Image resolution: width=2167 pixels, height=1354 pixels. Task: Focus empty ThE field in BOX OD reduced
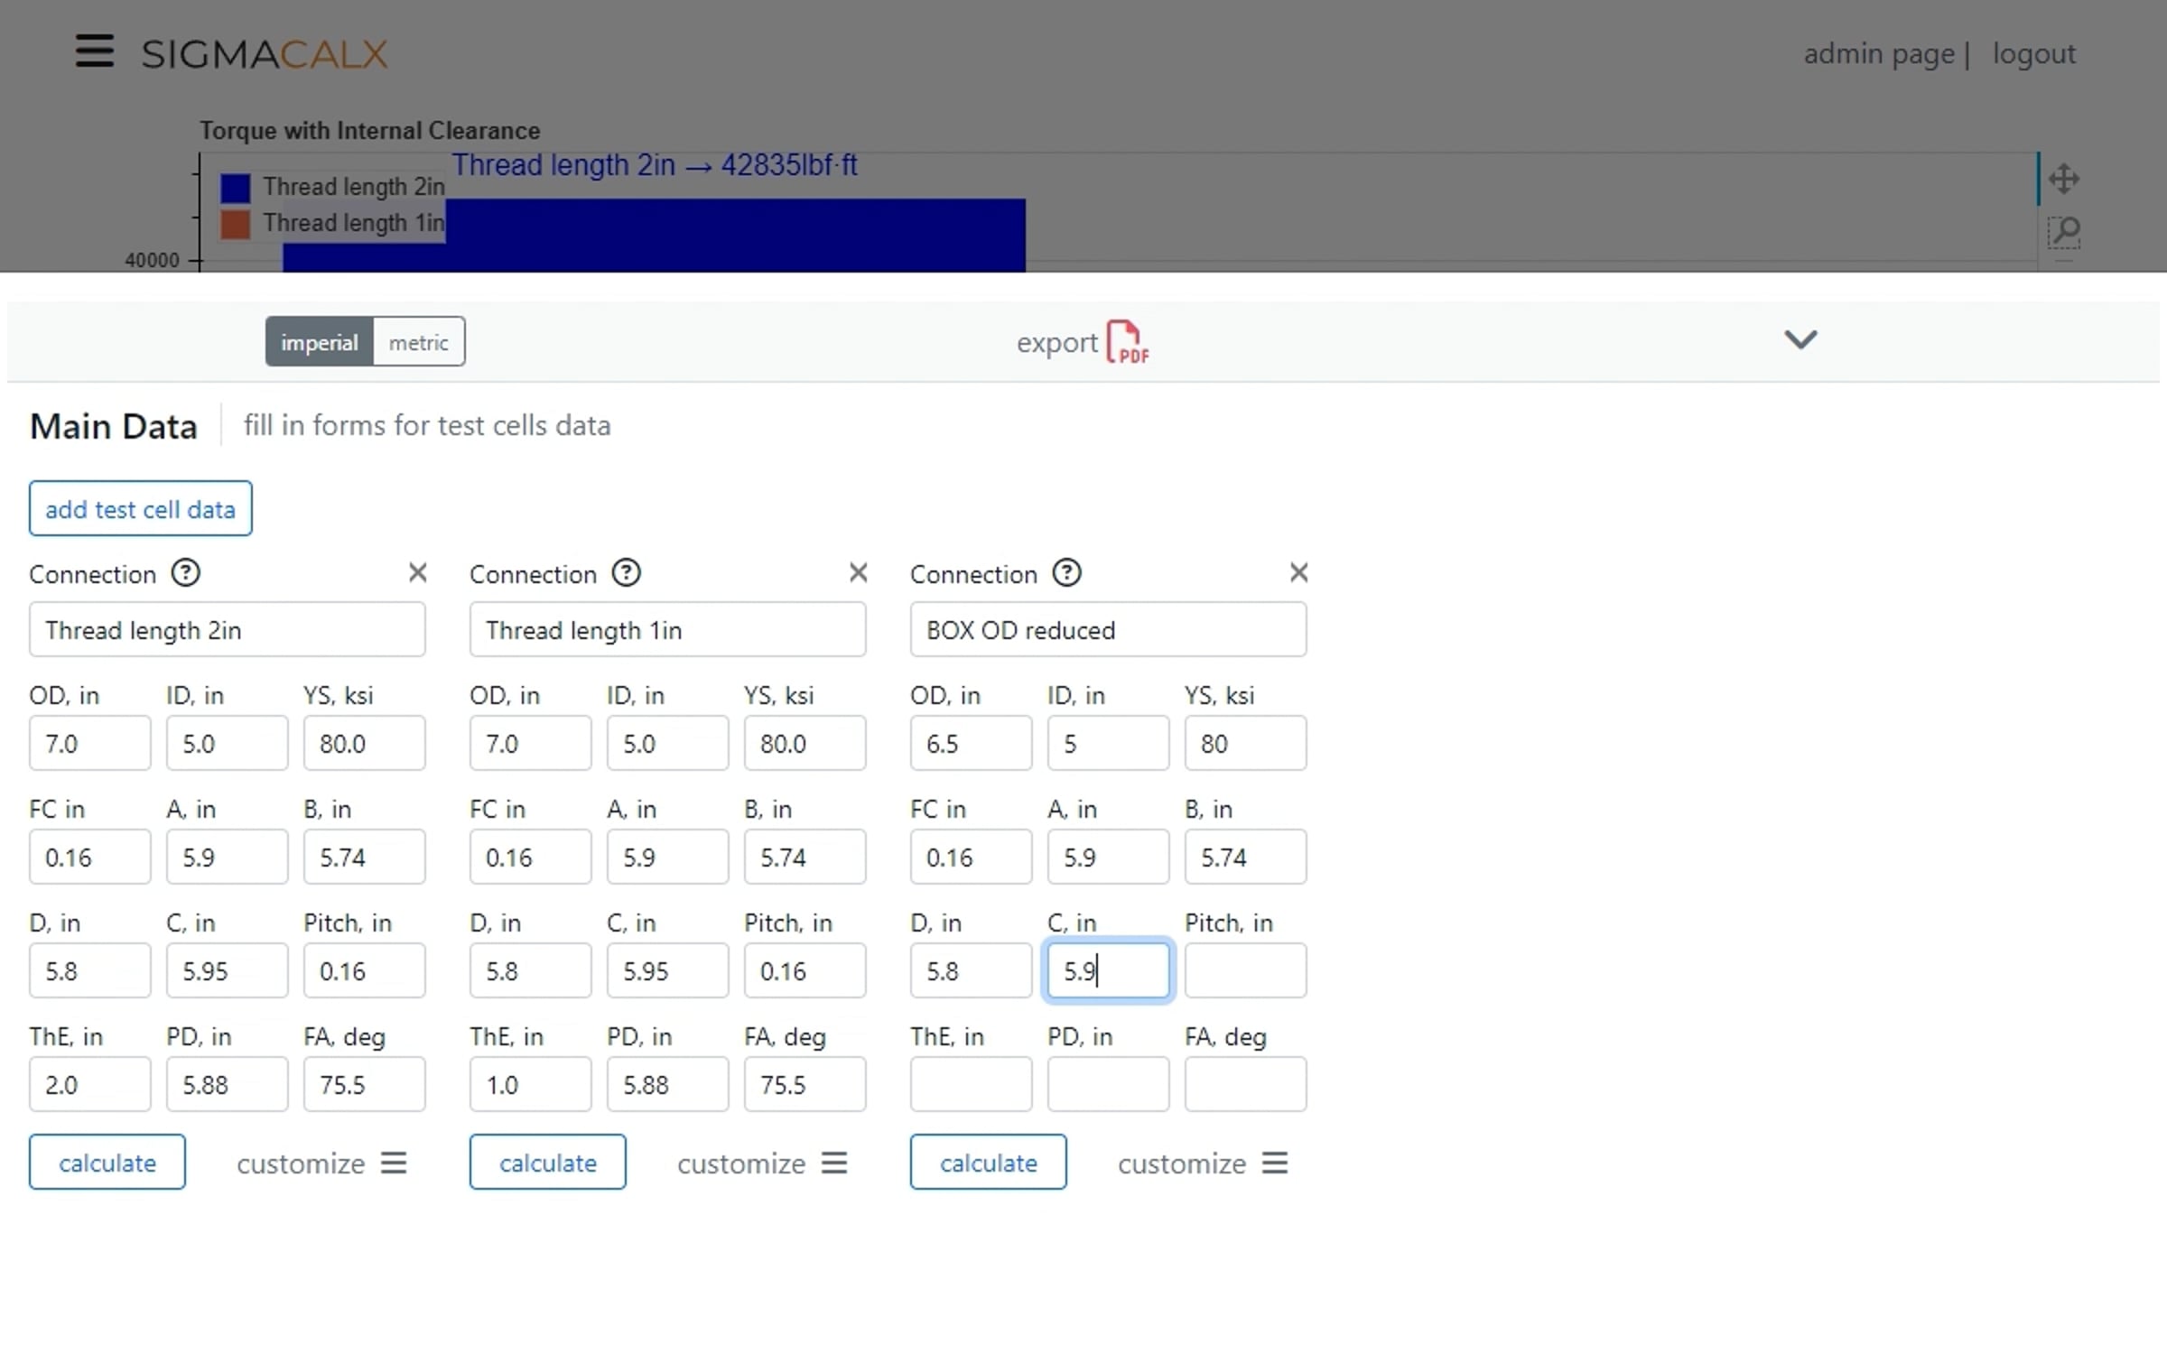(x=971, y=1084)
